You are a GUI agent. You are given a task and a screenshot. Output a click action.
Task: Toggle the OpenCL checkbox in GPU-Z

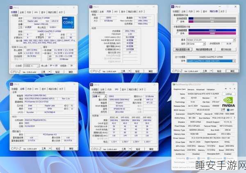click(187, 158)
